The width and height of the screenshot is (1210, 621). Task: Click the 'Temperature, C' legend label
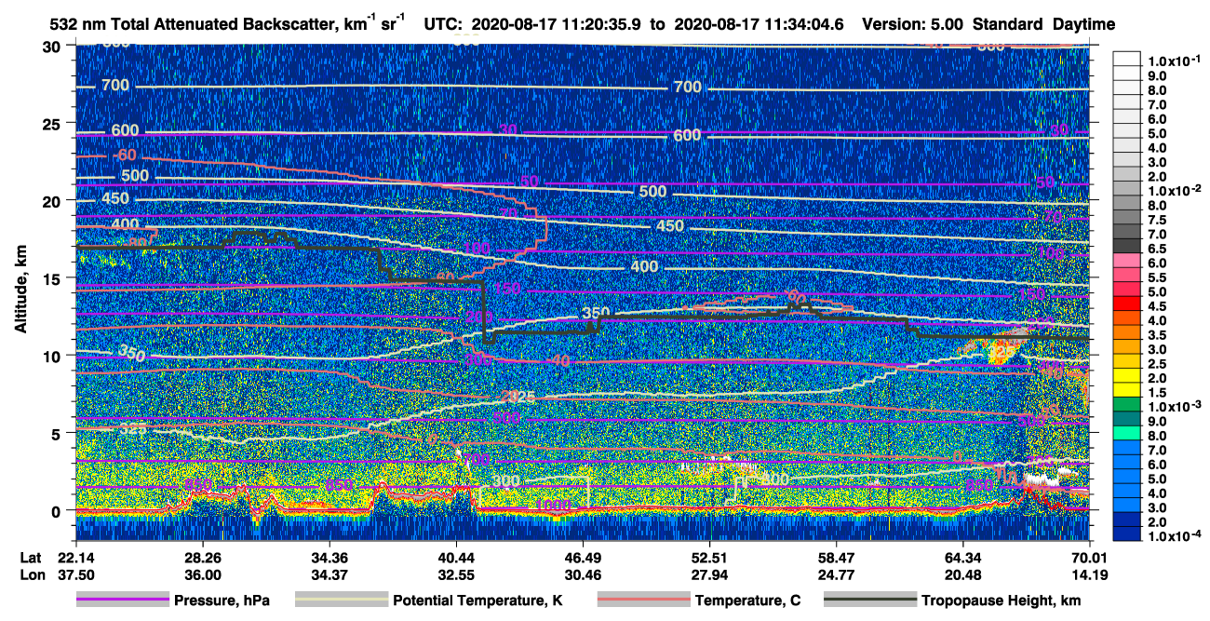point(748,601)
